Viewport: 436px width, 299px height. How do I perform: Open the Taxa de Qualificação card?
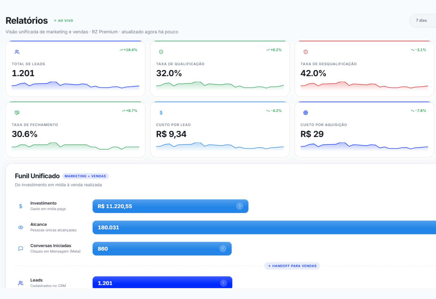pyautogui.click(x=220, y=68)
